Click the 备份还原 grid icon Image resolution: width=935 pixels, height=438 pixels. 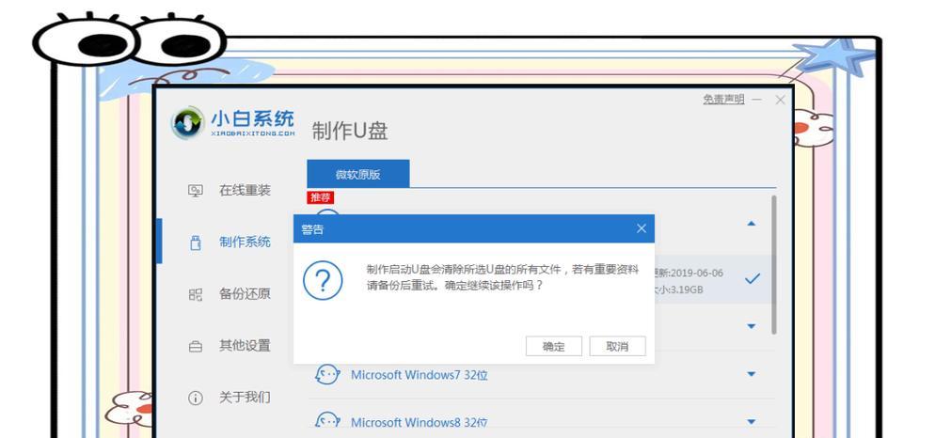(195, 294)
